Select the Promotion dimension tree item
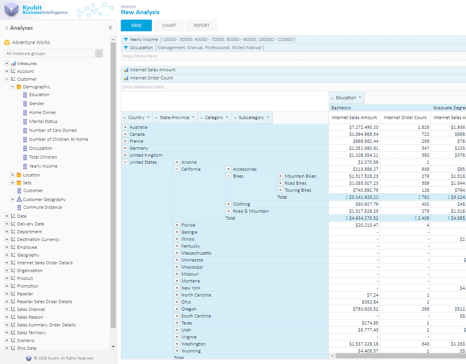The width and height of the screenshot is (466, 364). click(28, 286)
